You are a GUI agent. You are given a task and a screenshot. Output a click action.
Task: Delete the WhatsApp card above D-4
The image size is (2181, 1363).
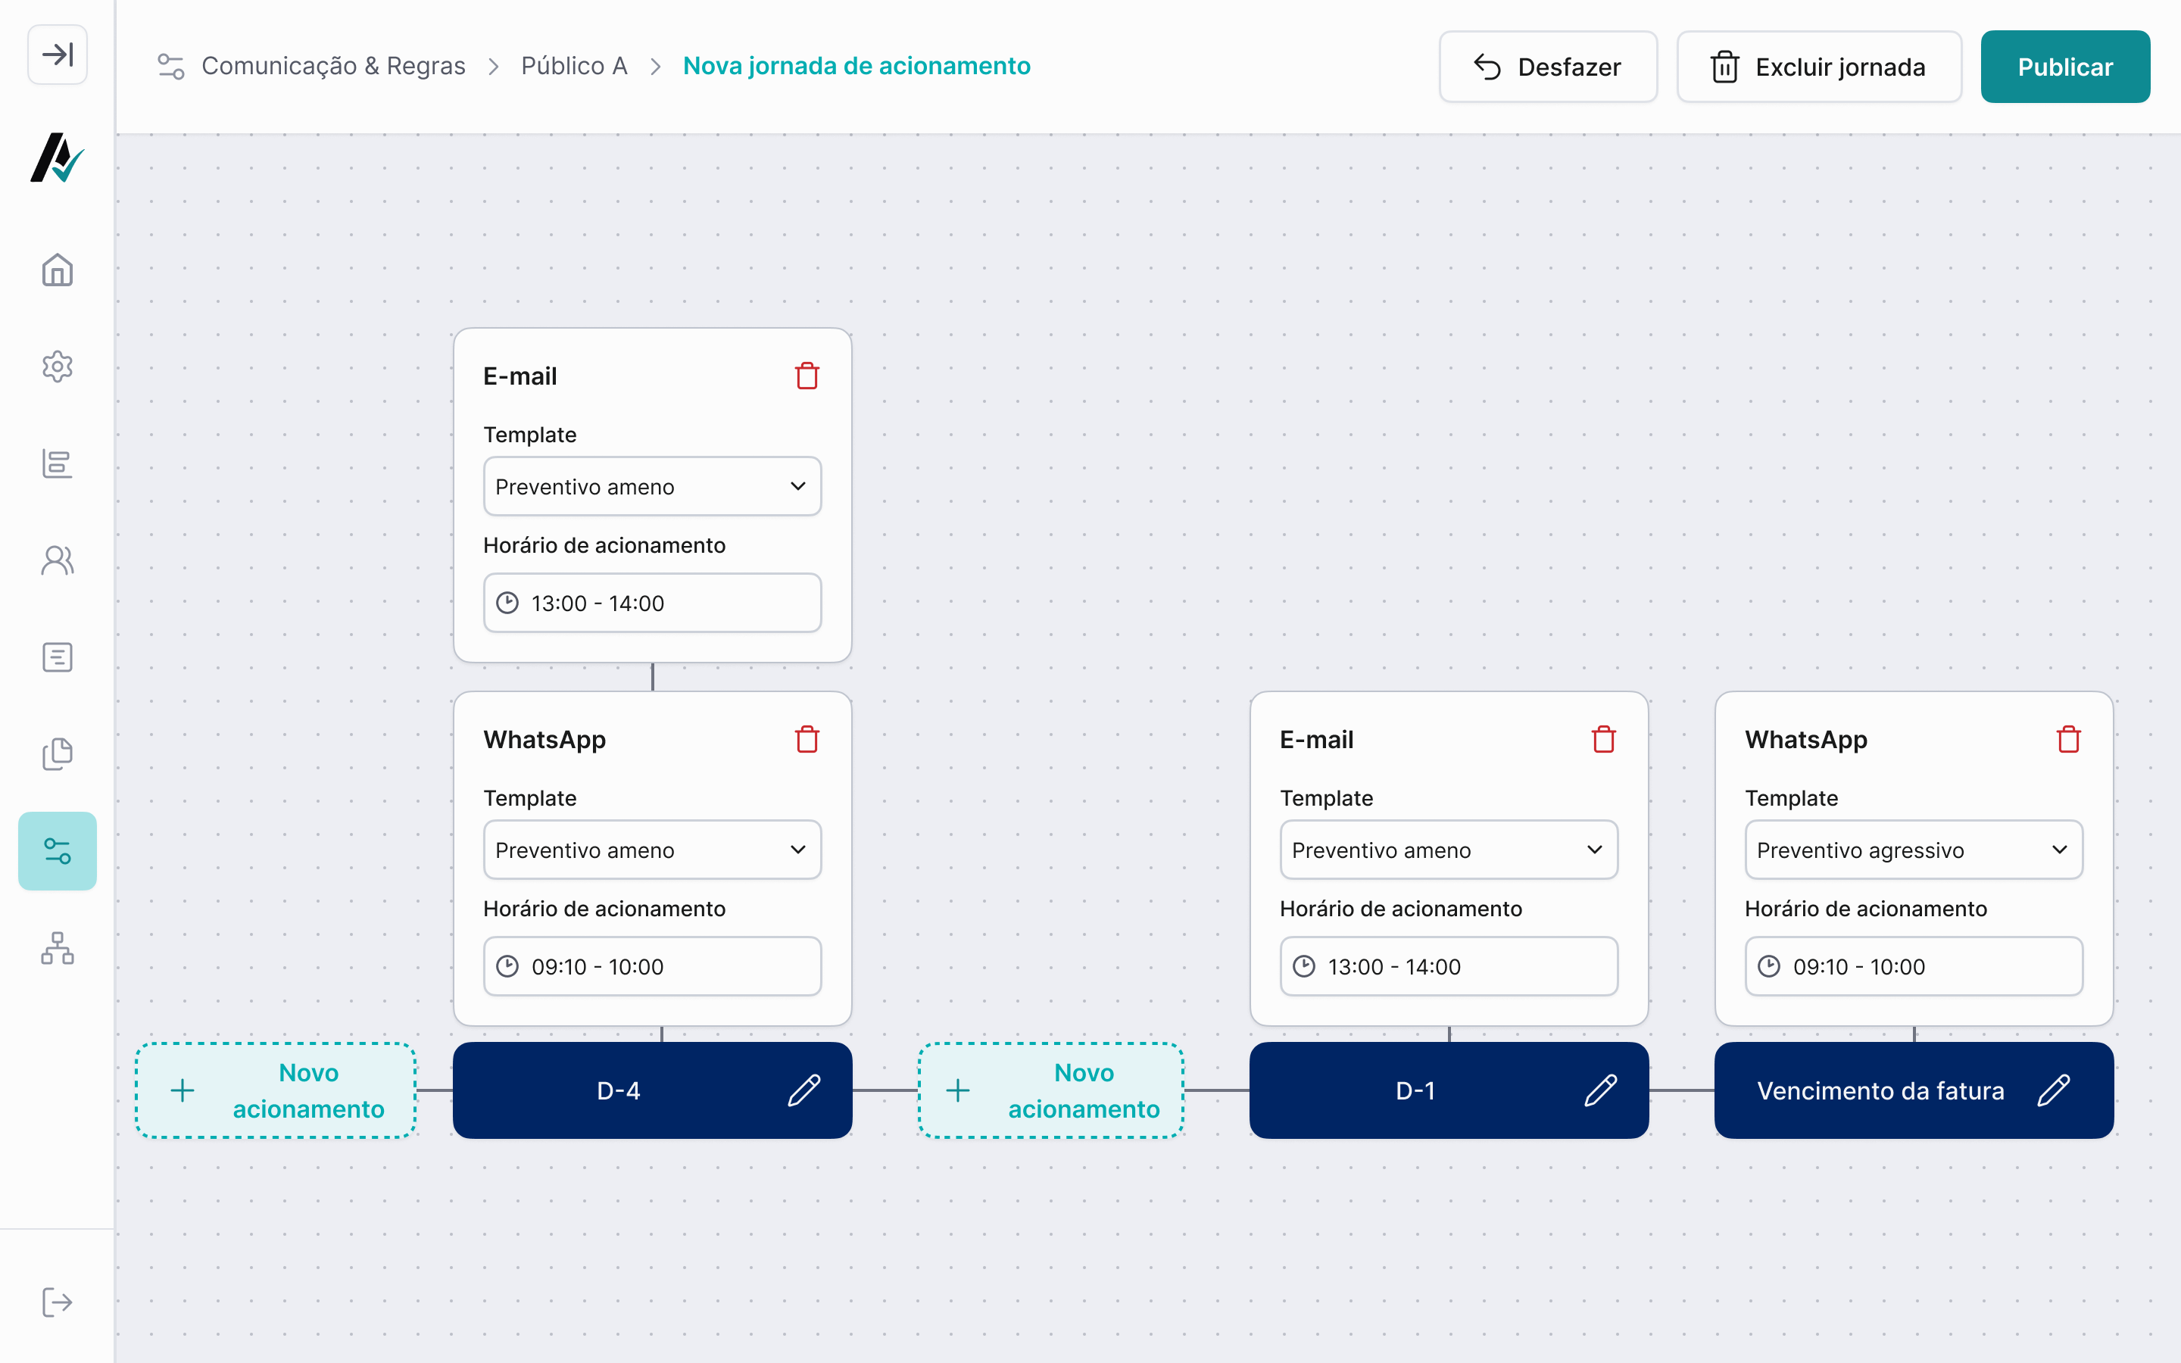(x=807, y=739)
